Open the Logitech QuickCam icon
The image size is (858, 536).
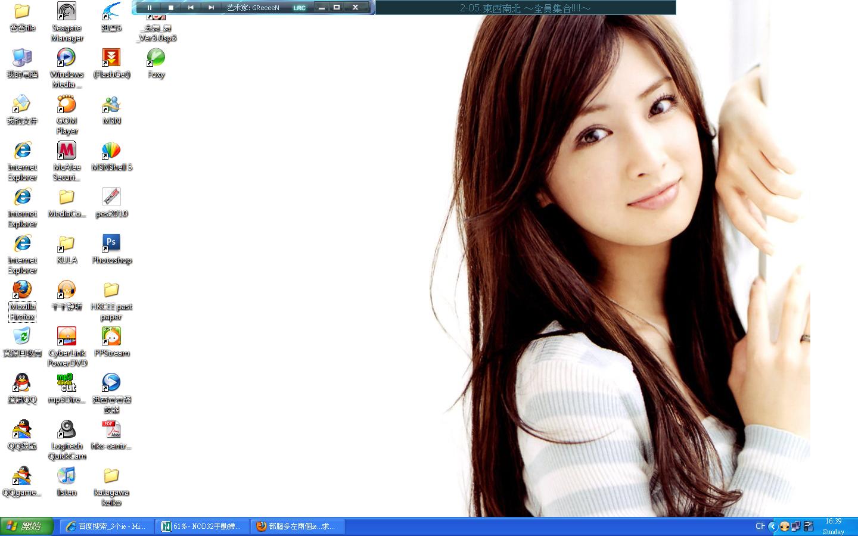(x=67, y=429)
